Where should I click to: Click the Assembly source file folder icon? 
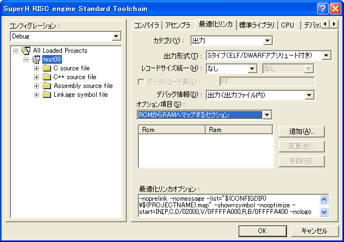(47, 86)
